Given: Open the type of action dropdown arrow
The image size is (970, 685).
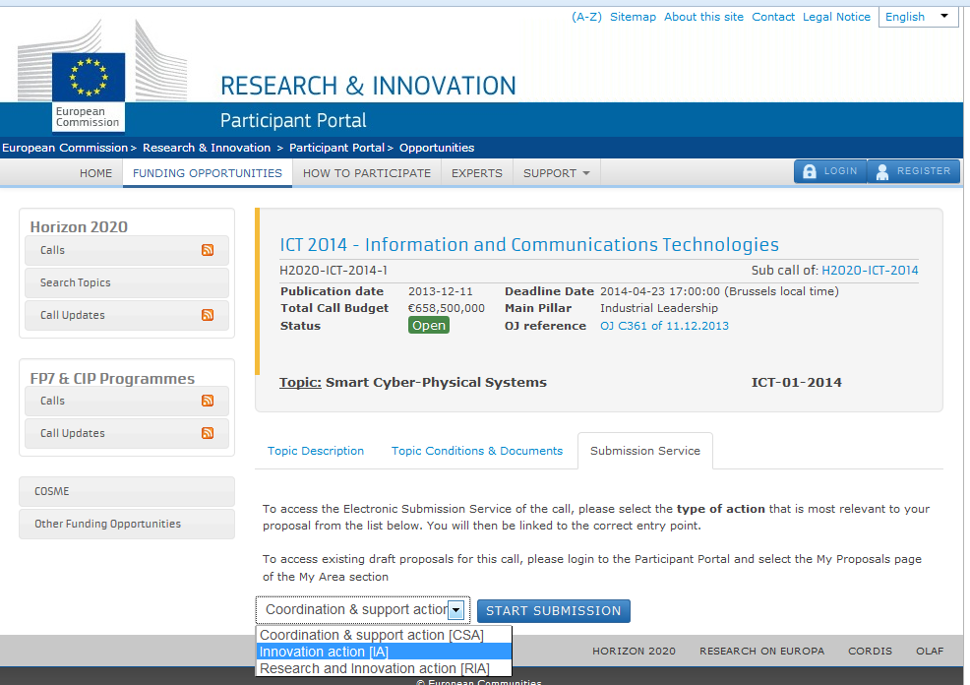Looking at the screenshot, I should tap(455, 610).
